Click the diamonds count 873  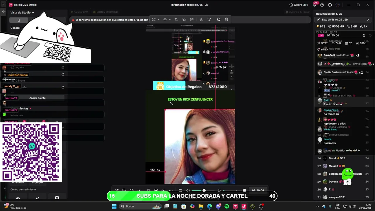pos(321,26)
